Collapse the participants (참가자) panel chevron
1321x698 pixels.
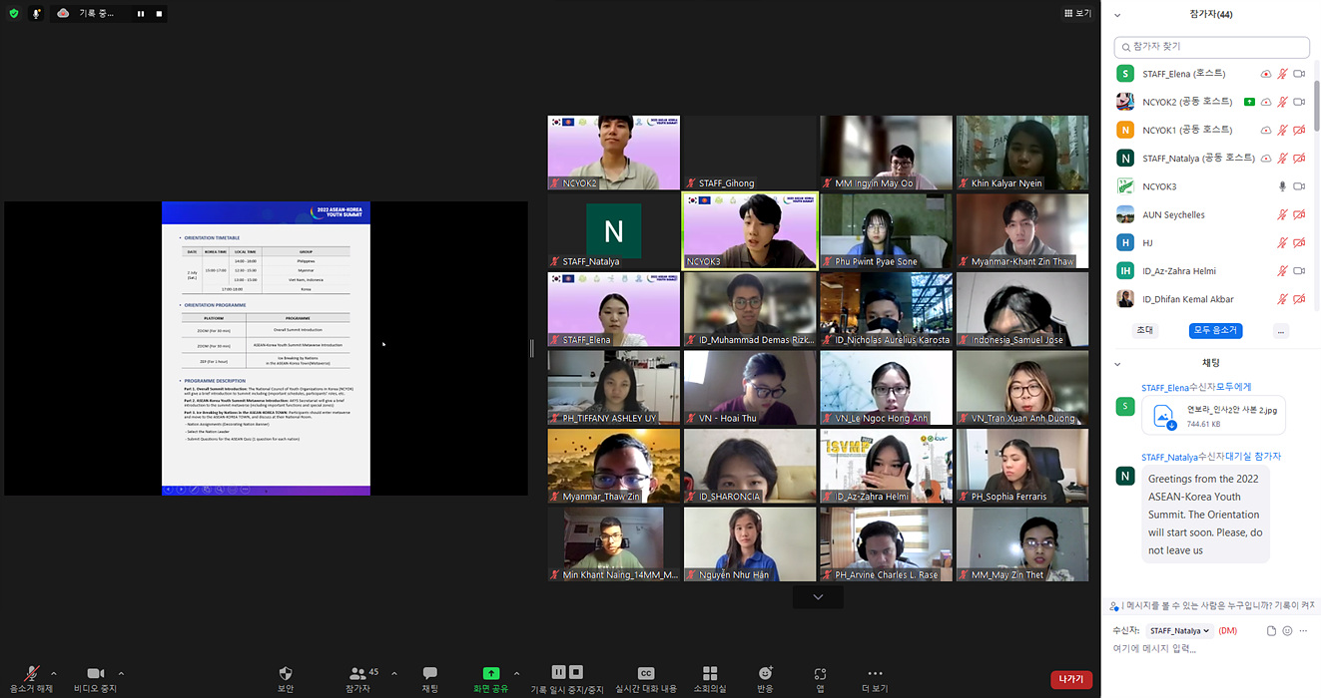pyautogui.click(x=1117, y=15)
